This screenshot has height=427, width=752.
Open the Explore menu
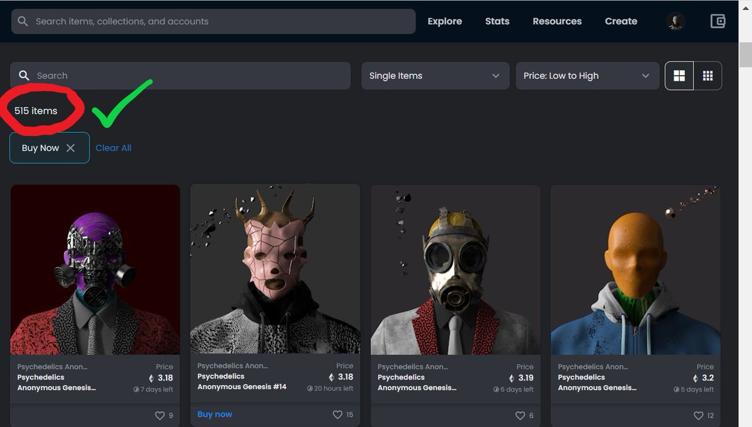(444, 21)
